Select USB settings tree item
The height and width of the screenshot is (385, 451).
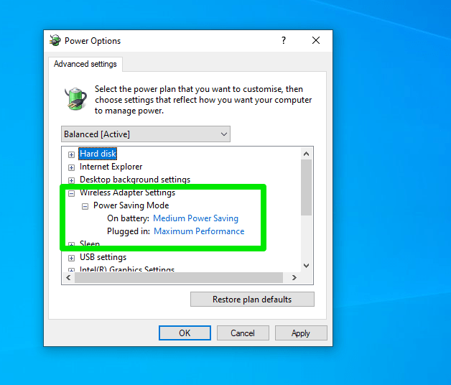pos(103,257)
